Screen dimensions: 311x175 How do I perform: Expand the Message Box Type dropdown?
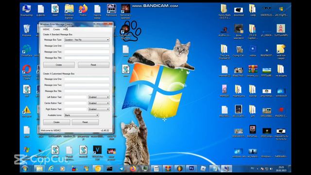pos(86,40)
